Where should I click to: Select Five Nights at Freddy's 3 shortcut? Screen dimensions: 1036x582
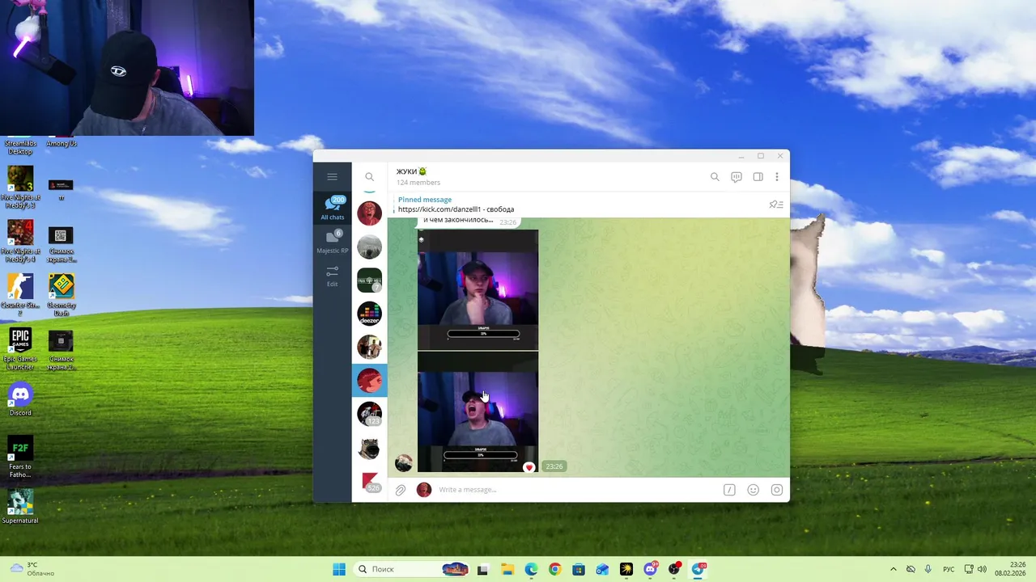(20, 187)
